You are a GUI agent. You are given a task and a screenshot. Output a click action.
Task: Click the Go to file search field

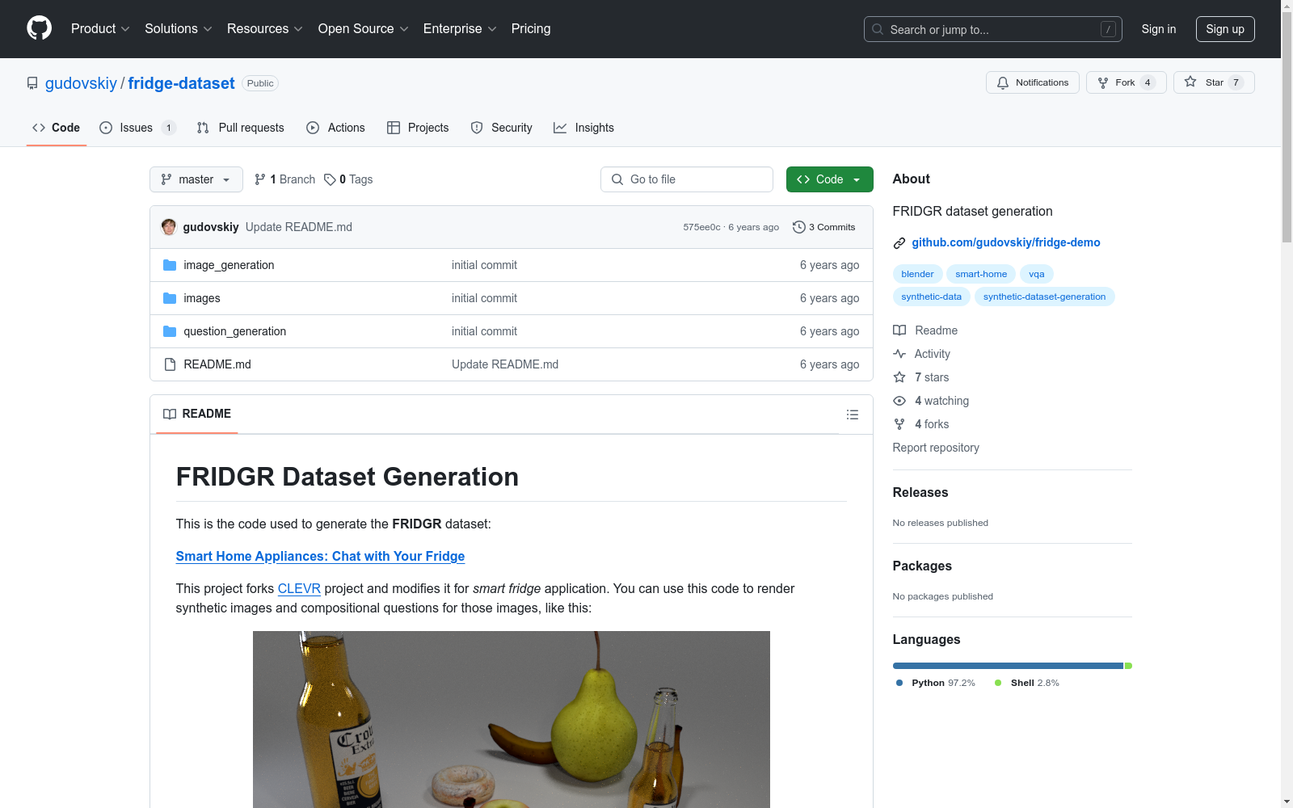coord(687,179)
